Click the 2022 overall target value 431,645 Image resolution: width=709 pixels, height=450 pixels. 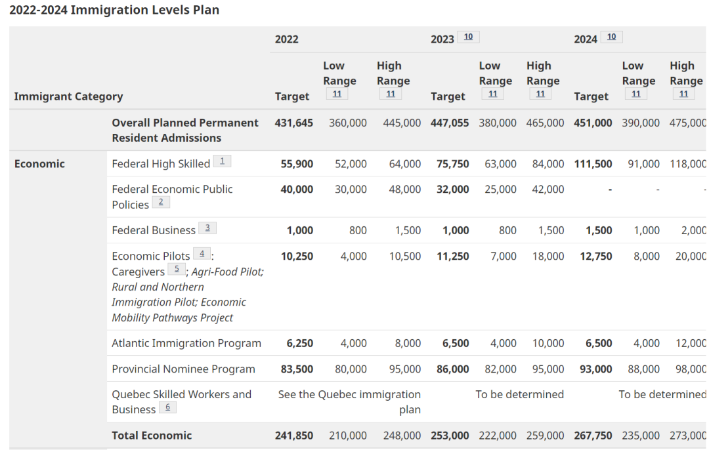coord(293,123)
